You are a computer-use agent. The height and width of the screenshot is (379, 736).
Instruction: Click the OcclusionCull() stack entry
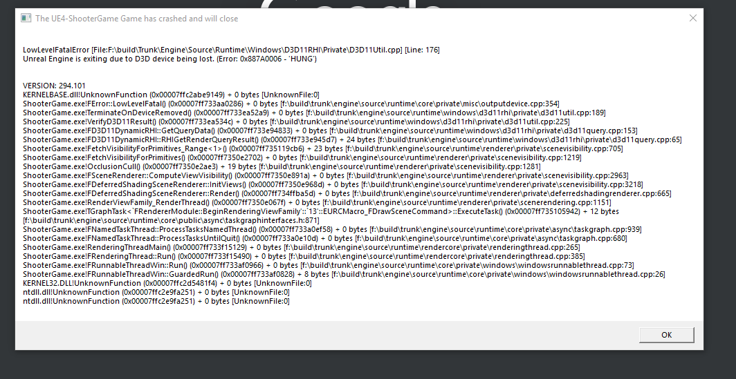point(282,166)
